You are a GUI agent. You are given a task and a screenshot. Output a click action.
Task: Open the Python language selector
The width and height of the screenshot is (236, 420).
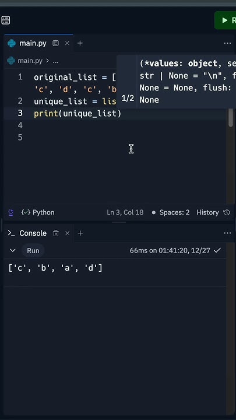[x=38, y=212]
